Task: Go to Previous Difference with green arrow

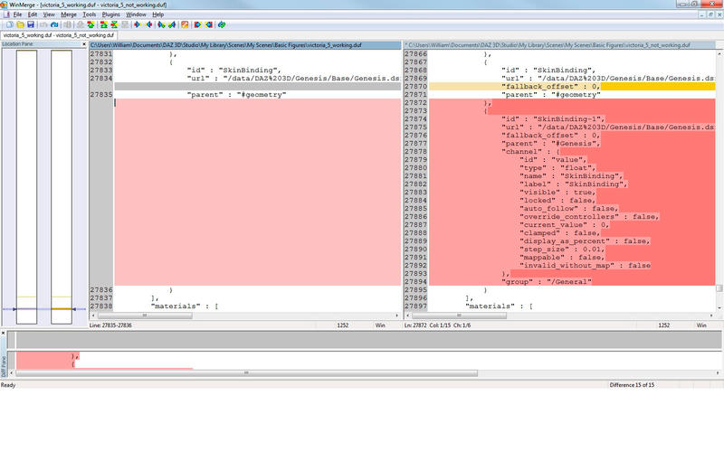Action: [x=91, y=24]
